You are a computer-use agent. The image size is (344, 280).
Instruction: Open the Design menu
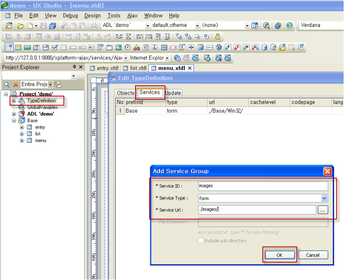(x=92, y=16)
